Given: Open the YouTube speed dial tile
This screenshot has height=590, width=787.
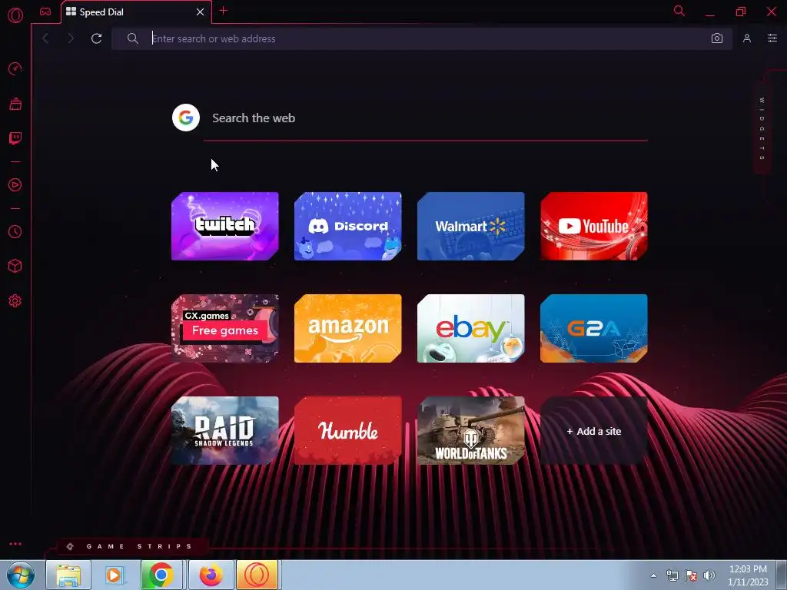Looking at the screenshot, I should (x=594, y=227).
